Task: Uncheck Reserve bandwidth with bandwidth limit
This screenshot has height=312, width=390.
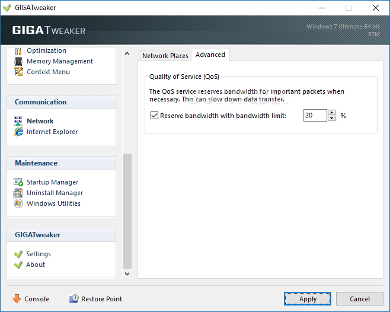Action: 154,116
